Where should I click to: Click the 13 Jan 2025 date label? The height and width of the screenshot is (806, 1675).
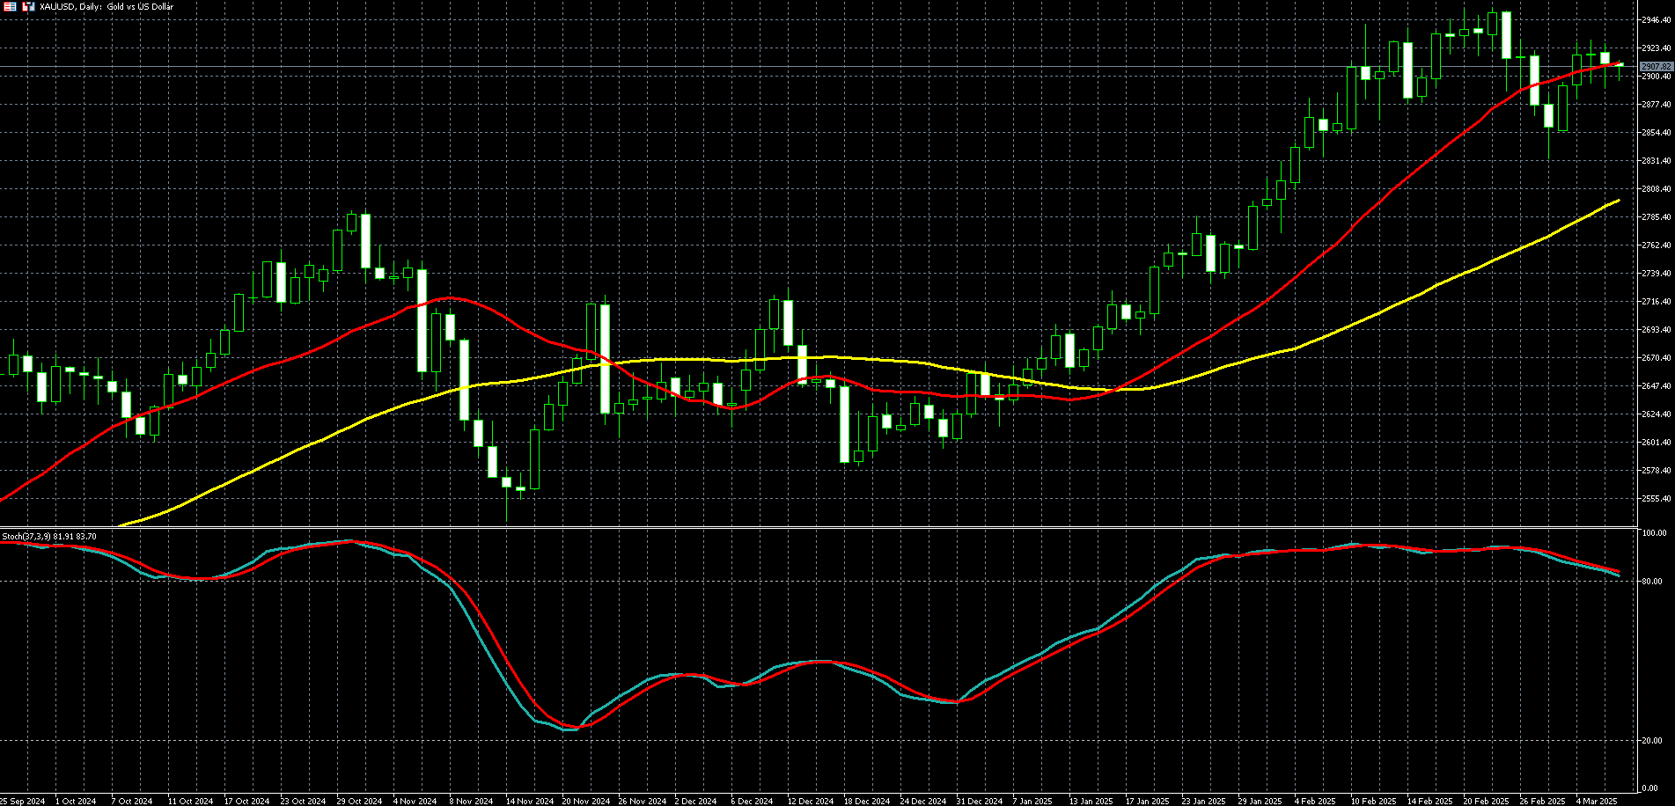coord(1091,801)
